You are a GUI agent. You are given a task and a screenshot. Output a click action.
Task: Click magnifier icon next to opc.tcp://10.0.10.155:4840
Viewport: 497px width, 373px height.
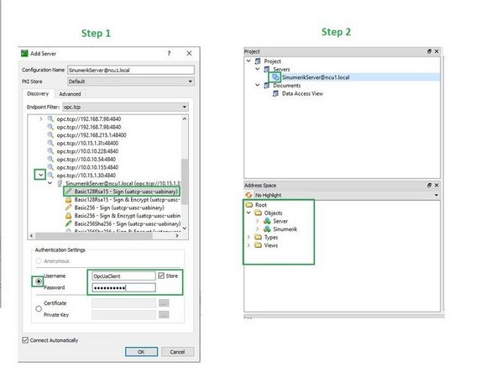[50, 167]
